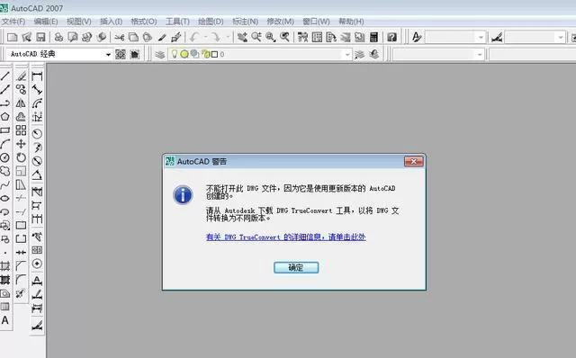
Task: Open the 标注(N) menu
Action: pyautogui.click(x=245, y=22)
